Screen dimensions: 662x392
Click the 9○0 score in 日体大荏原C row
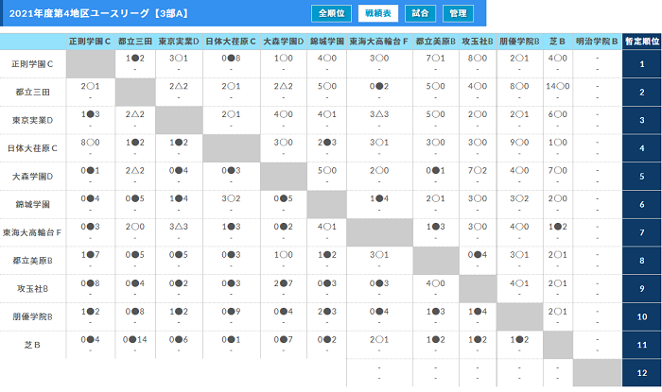519,143
